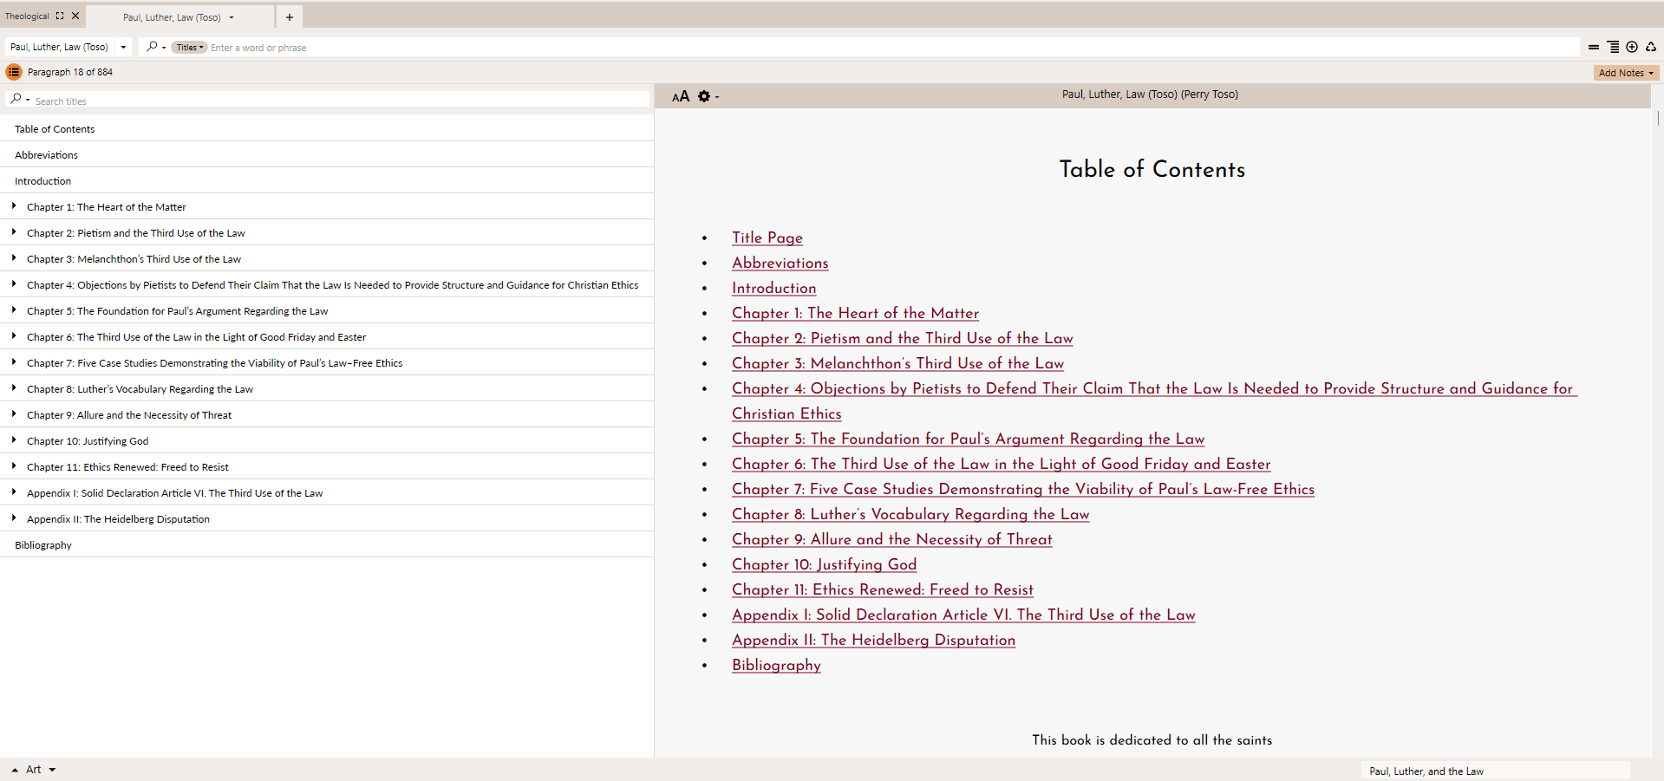The height and width of the screenshot is (781, 1664).
Task: Expand Chapter 10: Justifying God node
Action: pyautogui.click(x=14, y=440)
